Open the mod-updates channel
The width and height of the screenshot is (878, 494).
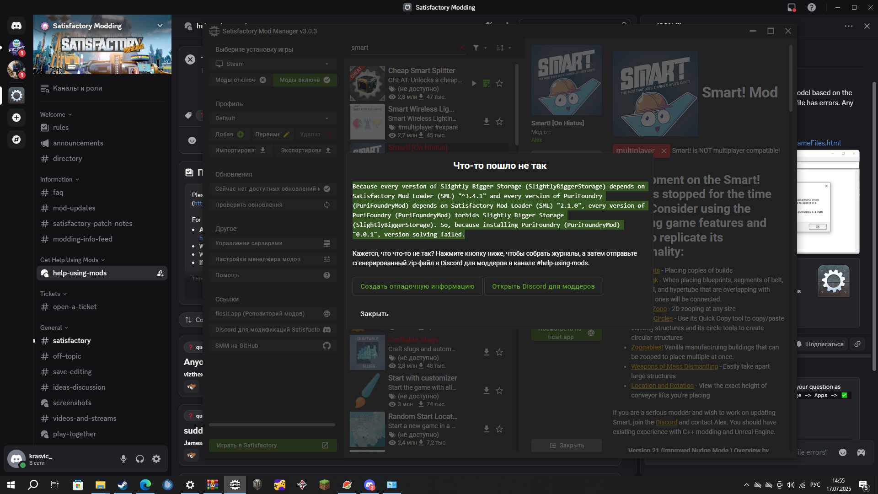(102, 208)
